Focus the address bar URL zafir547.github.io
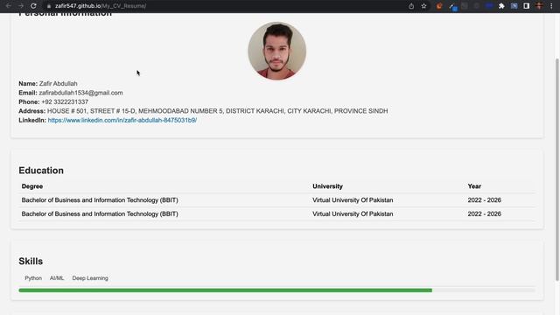This screenshot has width=560, height=315. (101, 6)
